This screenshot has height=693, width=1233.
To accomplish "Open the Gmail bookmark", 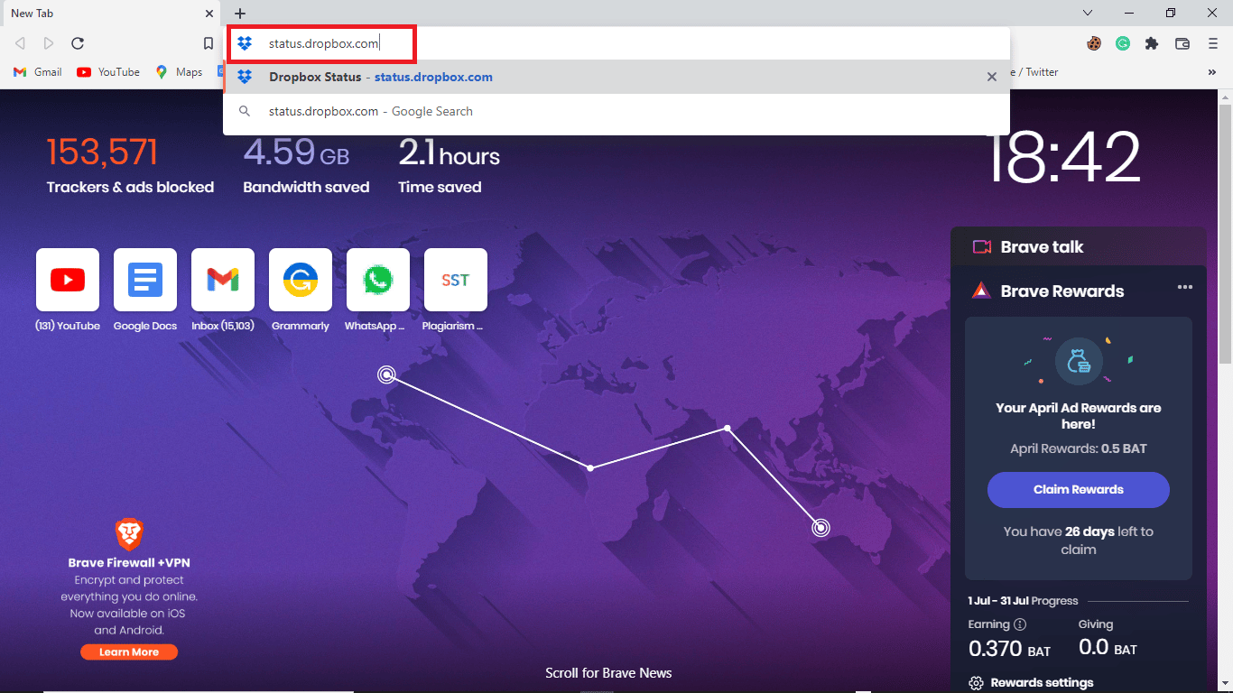I will pos(38,72).
